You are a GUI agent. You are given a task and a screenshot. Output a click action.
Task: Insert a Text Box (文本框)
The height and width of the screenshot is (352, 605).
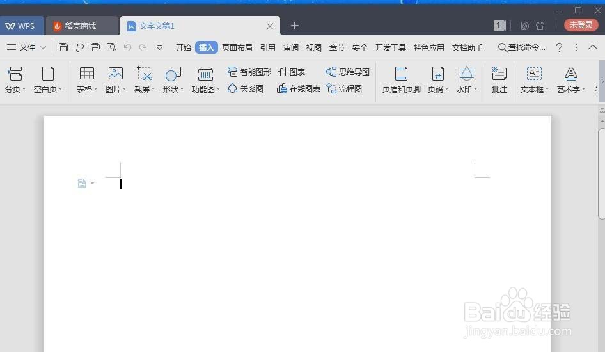click(x=534, y=79)
